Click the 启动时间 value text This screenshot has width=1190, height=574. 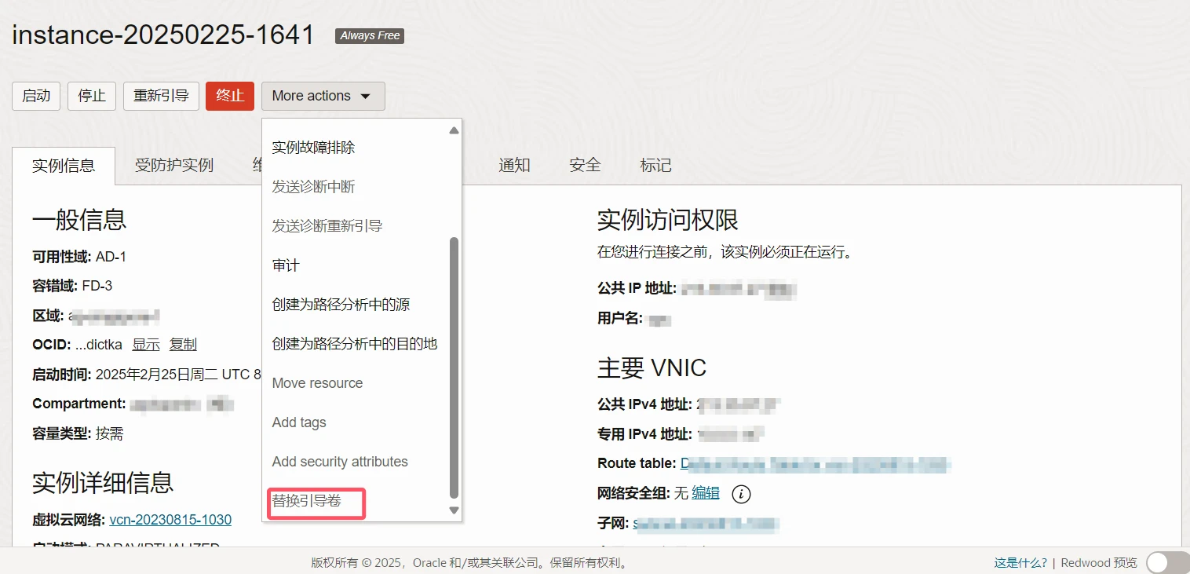(x=178, y=375)
